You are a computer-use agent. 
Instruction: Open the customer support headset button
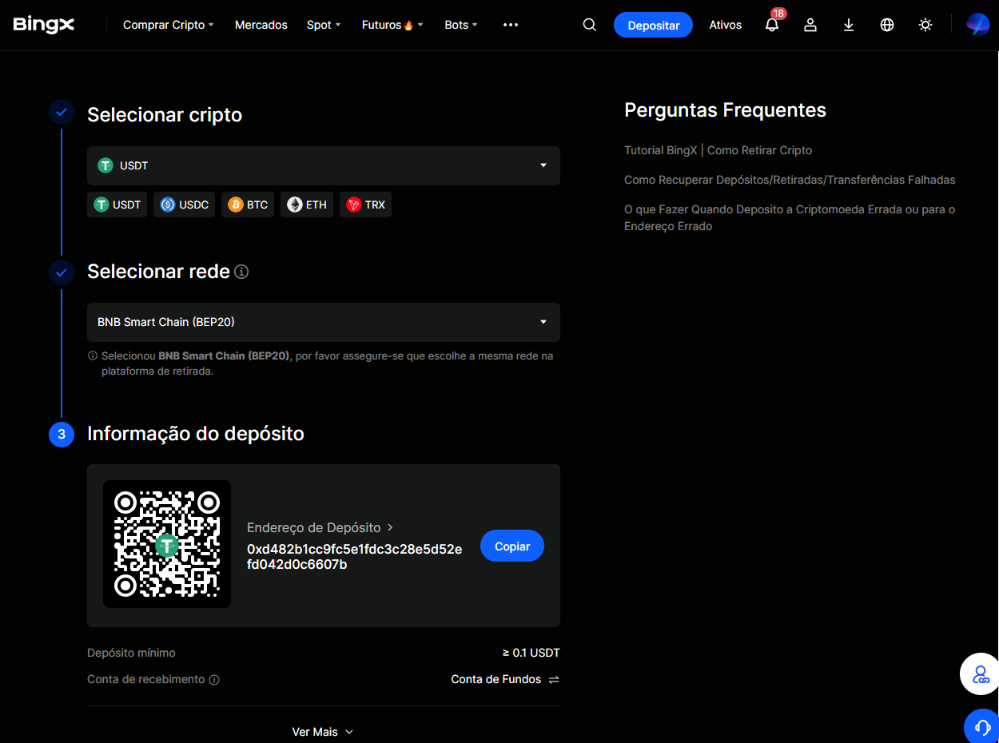983,727
